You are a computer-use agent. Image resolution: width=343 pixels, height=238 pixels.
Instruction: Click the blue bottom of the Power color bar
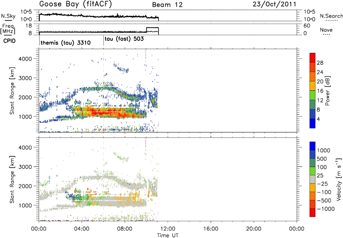[313, 123]
